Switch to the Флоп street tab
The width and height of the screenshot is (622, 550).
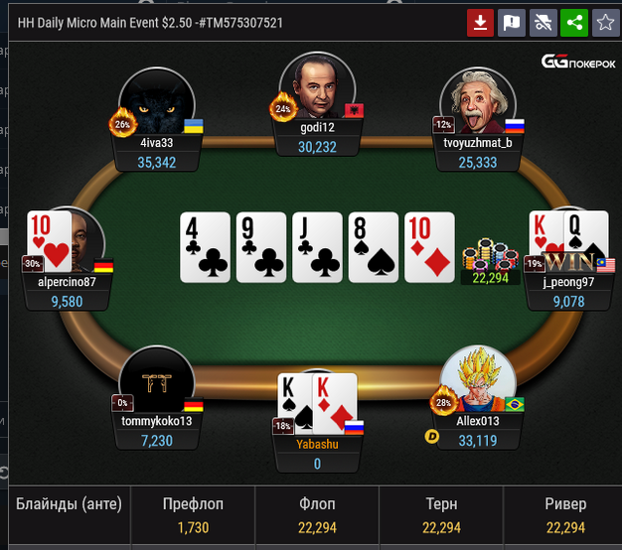(317, 514)
